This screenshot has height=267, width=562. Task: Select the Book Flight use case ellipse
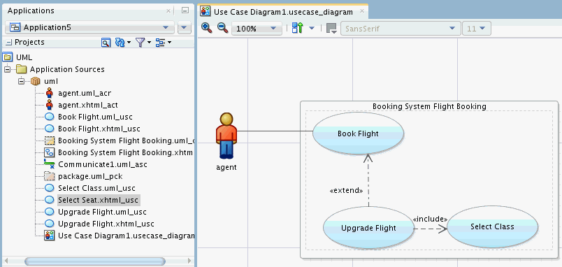coord(358,133)
